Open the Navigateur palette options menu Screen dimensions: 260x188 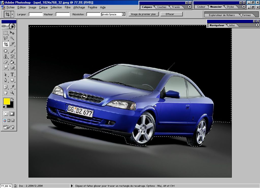pos(257,25)
